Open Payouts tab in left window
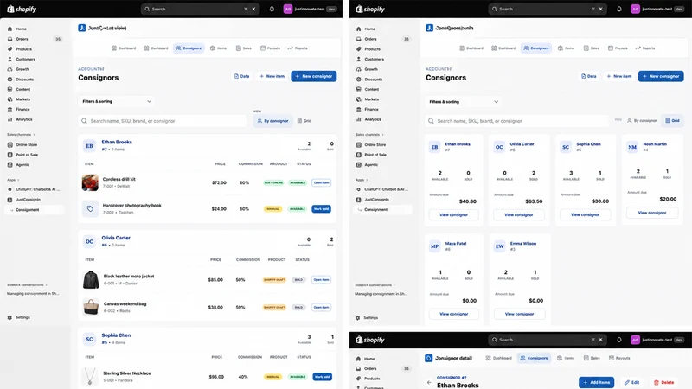692x389 pixels. tap(270, 48)
